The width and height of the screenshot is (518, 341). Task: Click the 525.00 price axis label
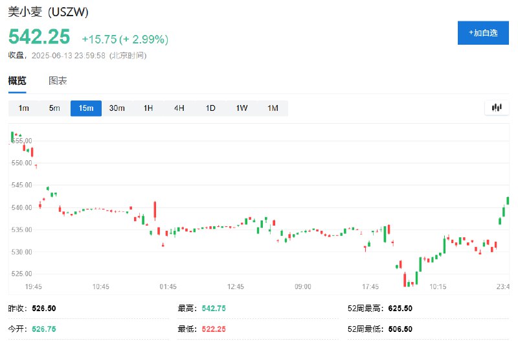click(22, 274)
